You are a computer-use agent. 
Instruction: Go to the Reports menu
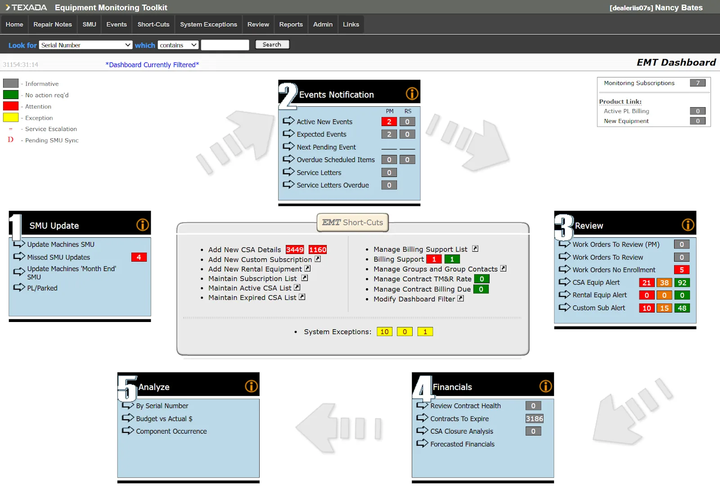tap(291, 24)
